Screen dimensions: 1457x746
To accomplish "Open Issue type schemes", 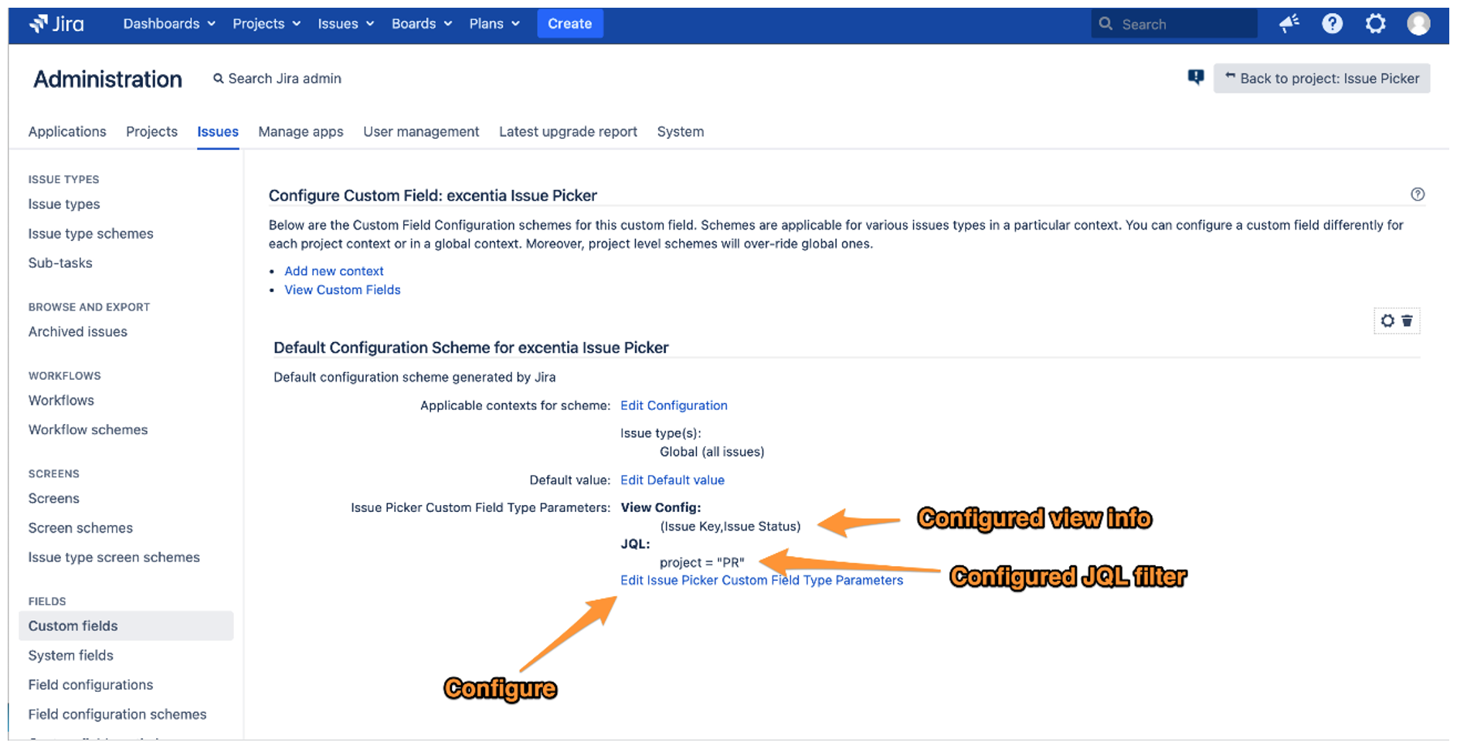I will pos(91,234).
